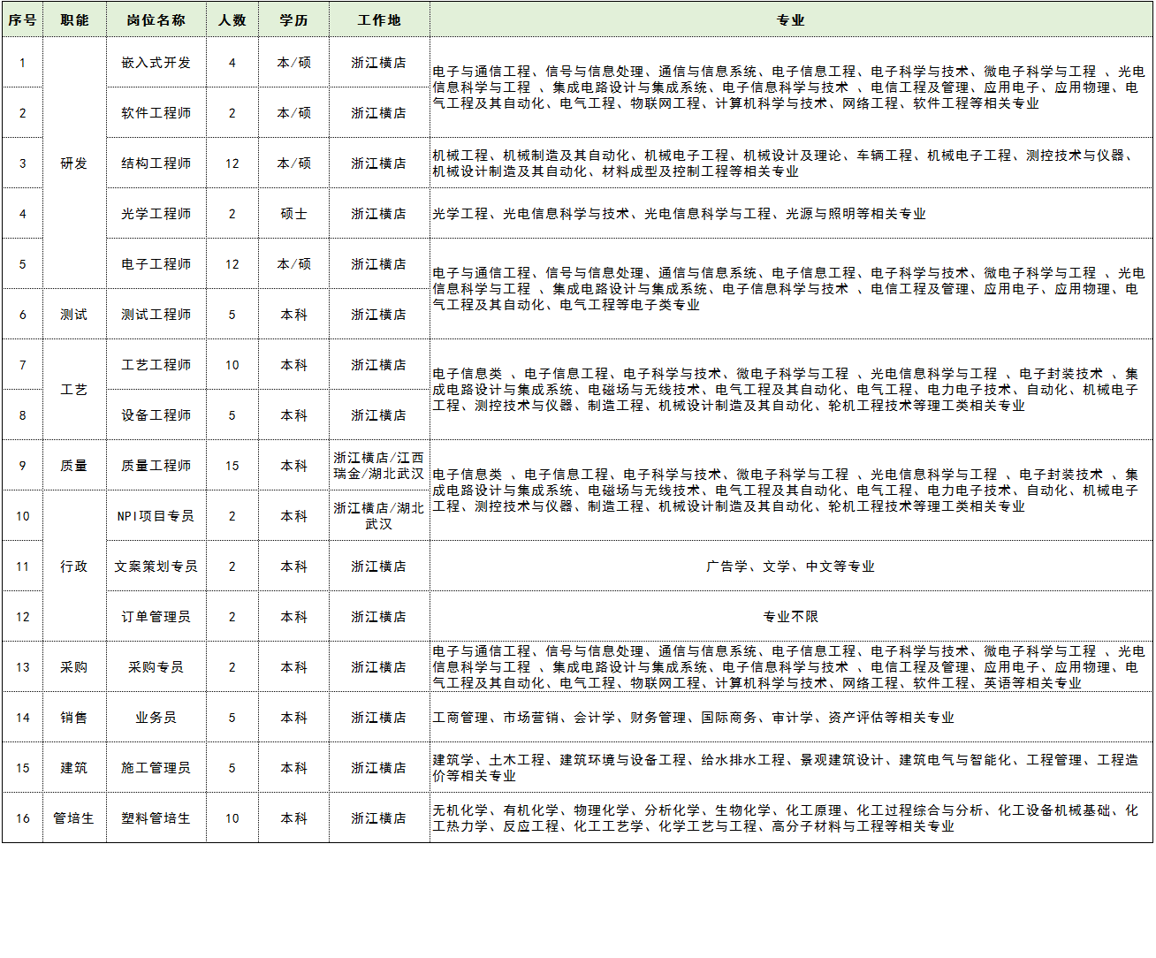
Task: Click the 序号 column header
Action: tap(22, 19)
